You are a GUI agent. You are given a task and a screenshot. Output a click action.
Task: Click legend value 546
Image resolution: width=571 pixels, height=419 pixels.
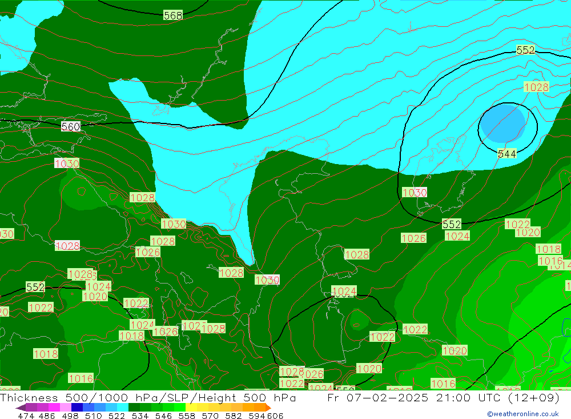[x=163, y=416]
